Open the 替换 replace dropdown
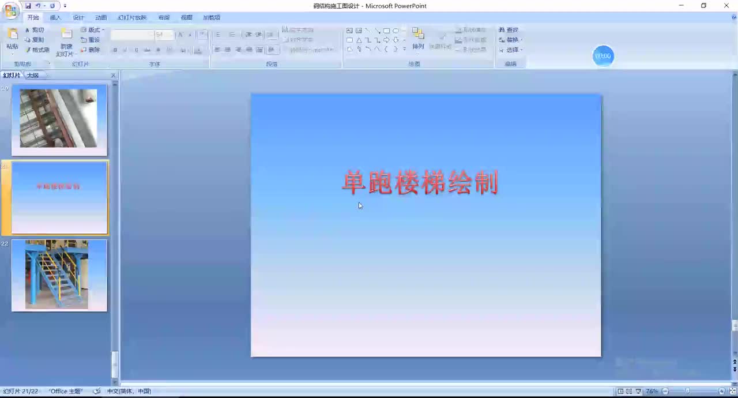738x398 pixels. point(510,40)
